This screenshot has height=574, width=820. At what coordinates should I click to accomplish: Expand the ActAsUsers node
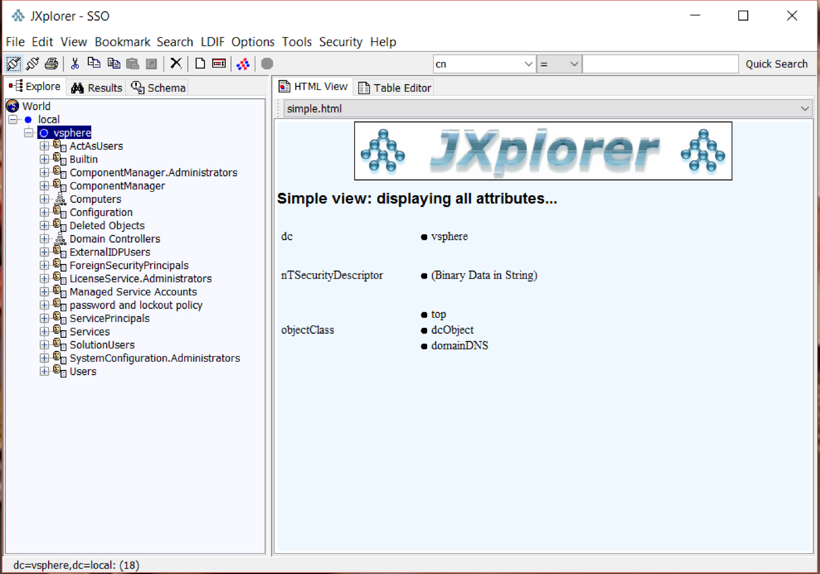pyautogui.click(x=44, y=146)
